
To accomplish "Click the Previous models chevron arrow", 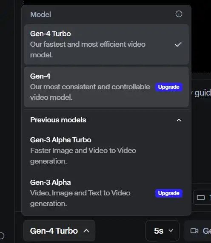I will coord(179,120).
